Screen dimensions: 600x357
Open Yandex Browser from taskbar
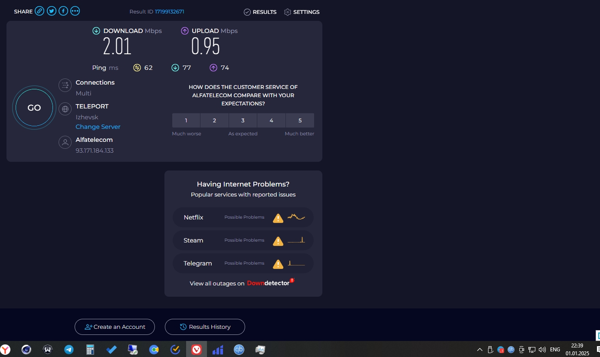tap(5, 349)
